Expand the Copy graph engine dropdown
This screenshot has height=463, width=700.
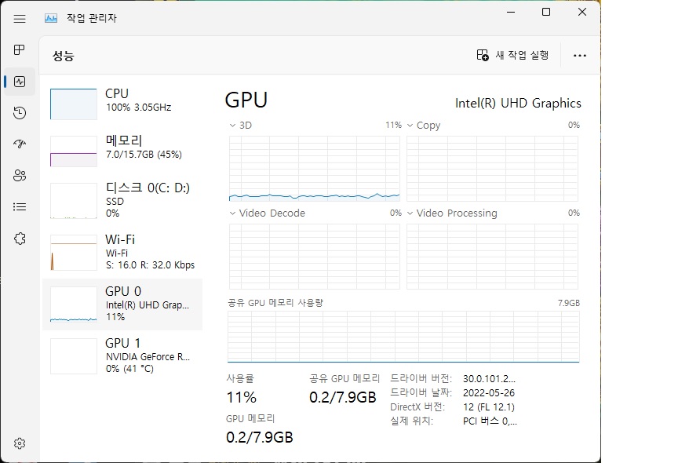point(424,126)
